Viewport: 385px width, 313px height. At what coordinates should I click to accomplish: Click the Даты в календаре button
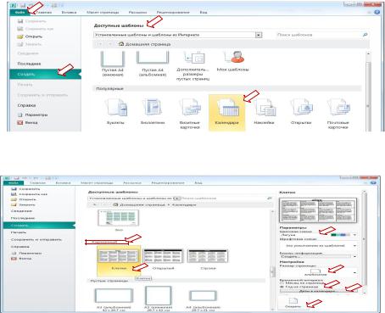pos(319,291)
